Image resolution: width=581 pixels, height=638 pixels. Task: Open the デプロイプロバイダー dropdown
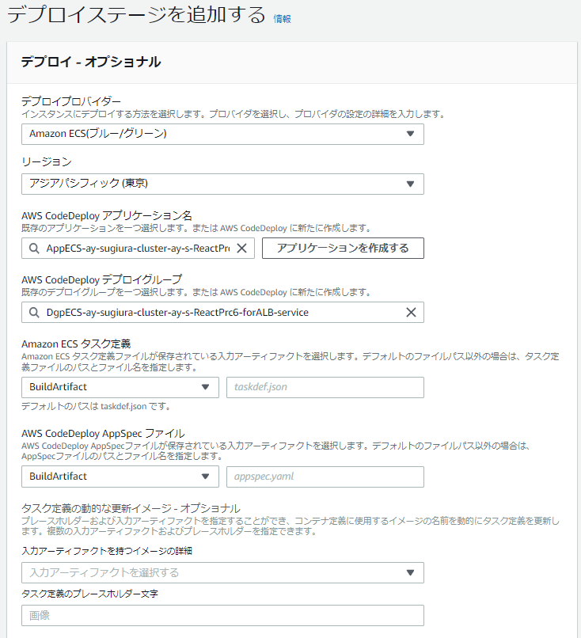pyautogui.click(x=222, y=135)
